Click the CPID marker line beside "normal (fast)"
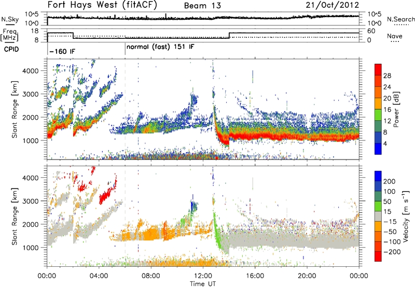The height and width of the screenshot is (287, 415). (x=125, y=49)
